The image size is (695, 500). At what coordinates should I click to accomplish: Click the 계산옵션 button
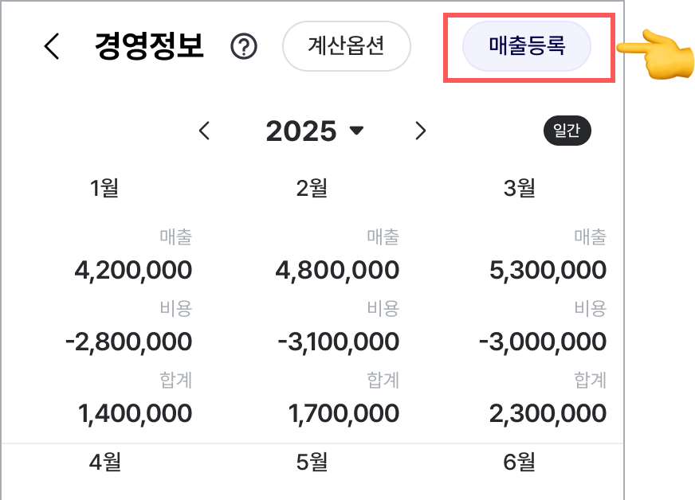click(x=346, y=46)
